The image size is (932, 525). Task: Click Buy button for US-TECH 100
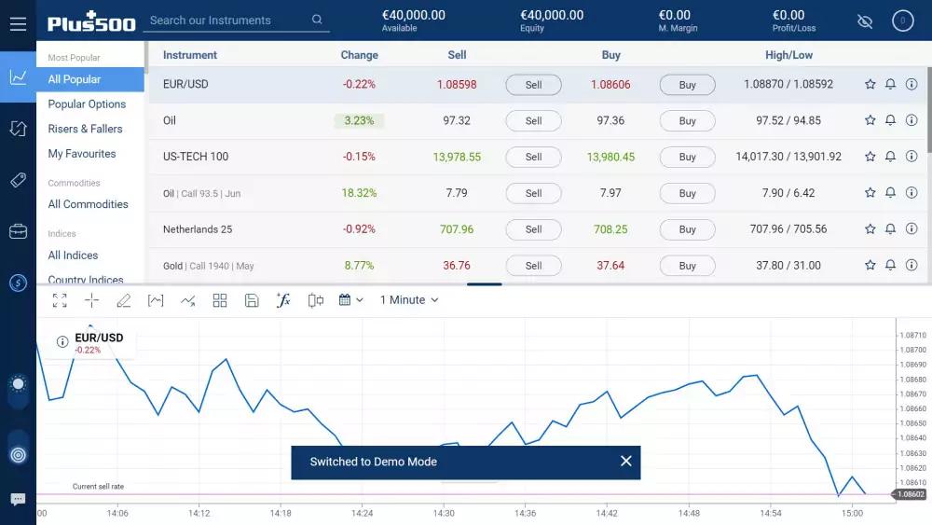pos(687,157)
